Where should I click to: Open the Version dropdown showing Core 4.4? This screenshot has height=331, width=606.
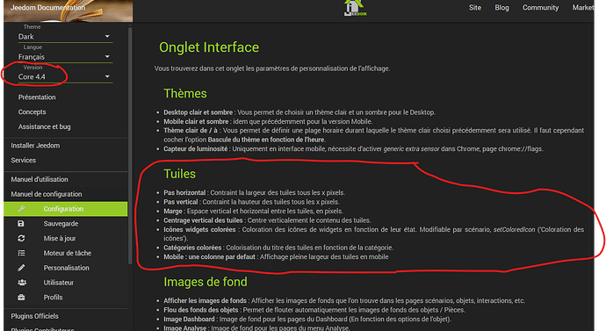click(x=65, y=77)
